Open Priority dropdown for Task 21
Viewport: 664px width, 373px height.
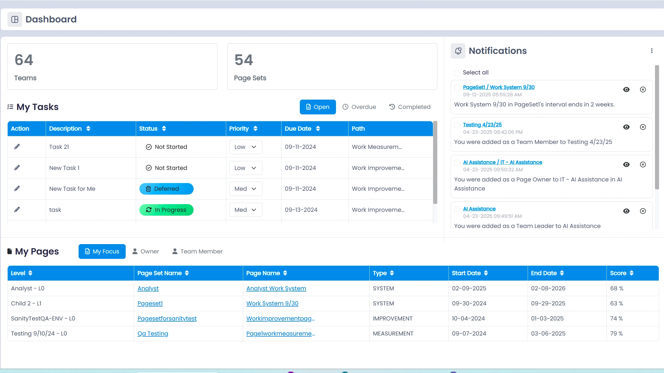pyautogui.click(x=246, y=147)
